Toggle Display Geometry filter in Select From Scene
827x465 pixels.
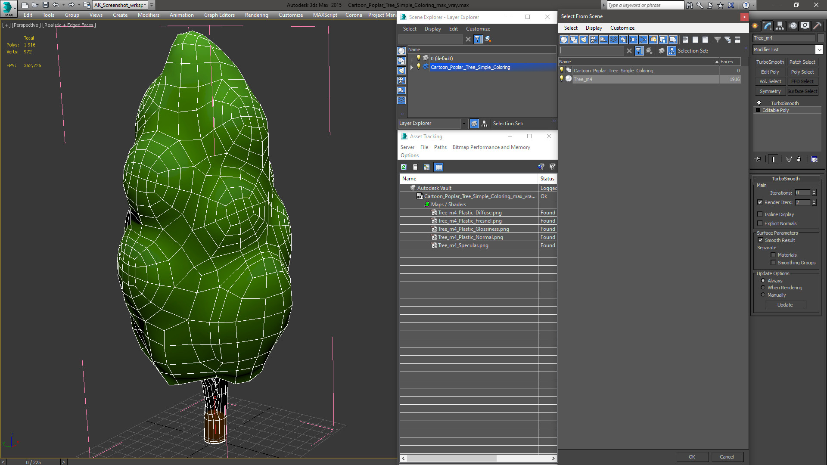[x=564, y=40]
